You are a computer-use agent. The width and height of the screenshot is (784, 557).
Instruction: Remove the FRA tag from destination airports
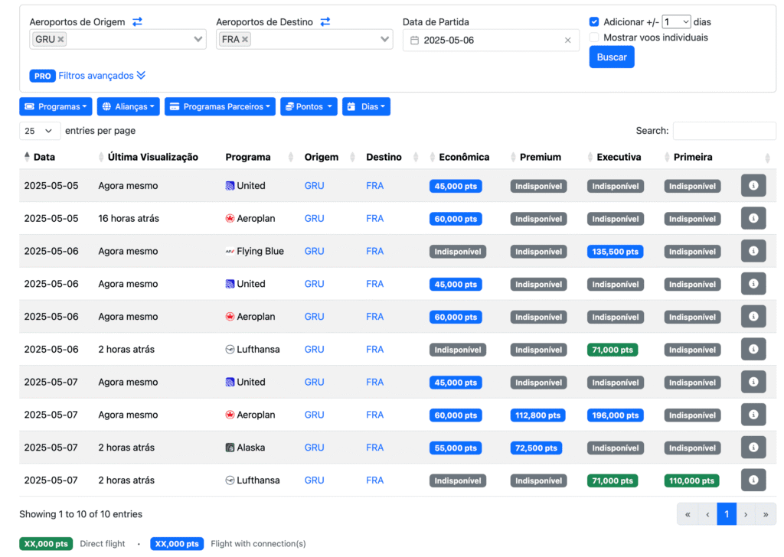245,39
